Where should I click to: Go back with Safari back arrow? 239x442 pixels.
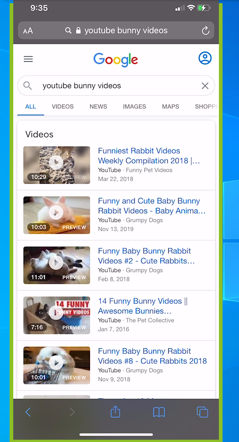[28, 412]
